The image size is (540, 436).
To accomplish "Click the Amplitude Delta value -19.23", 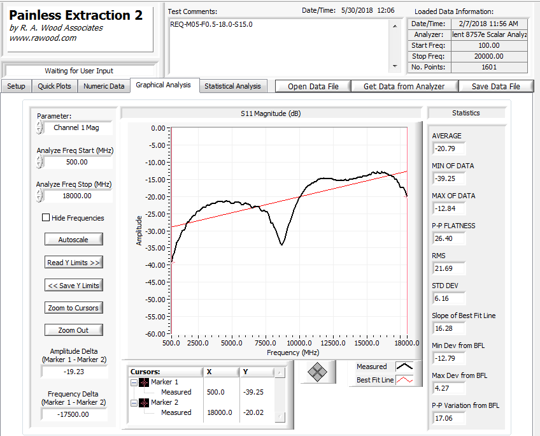I will pos(75,372).
